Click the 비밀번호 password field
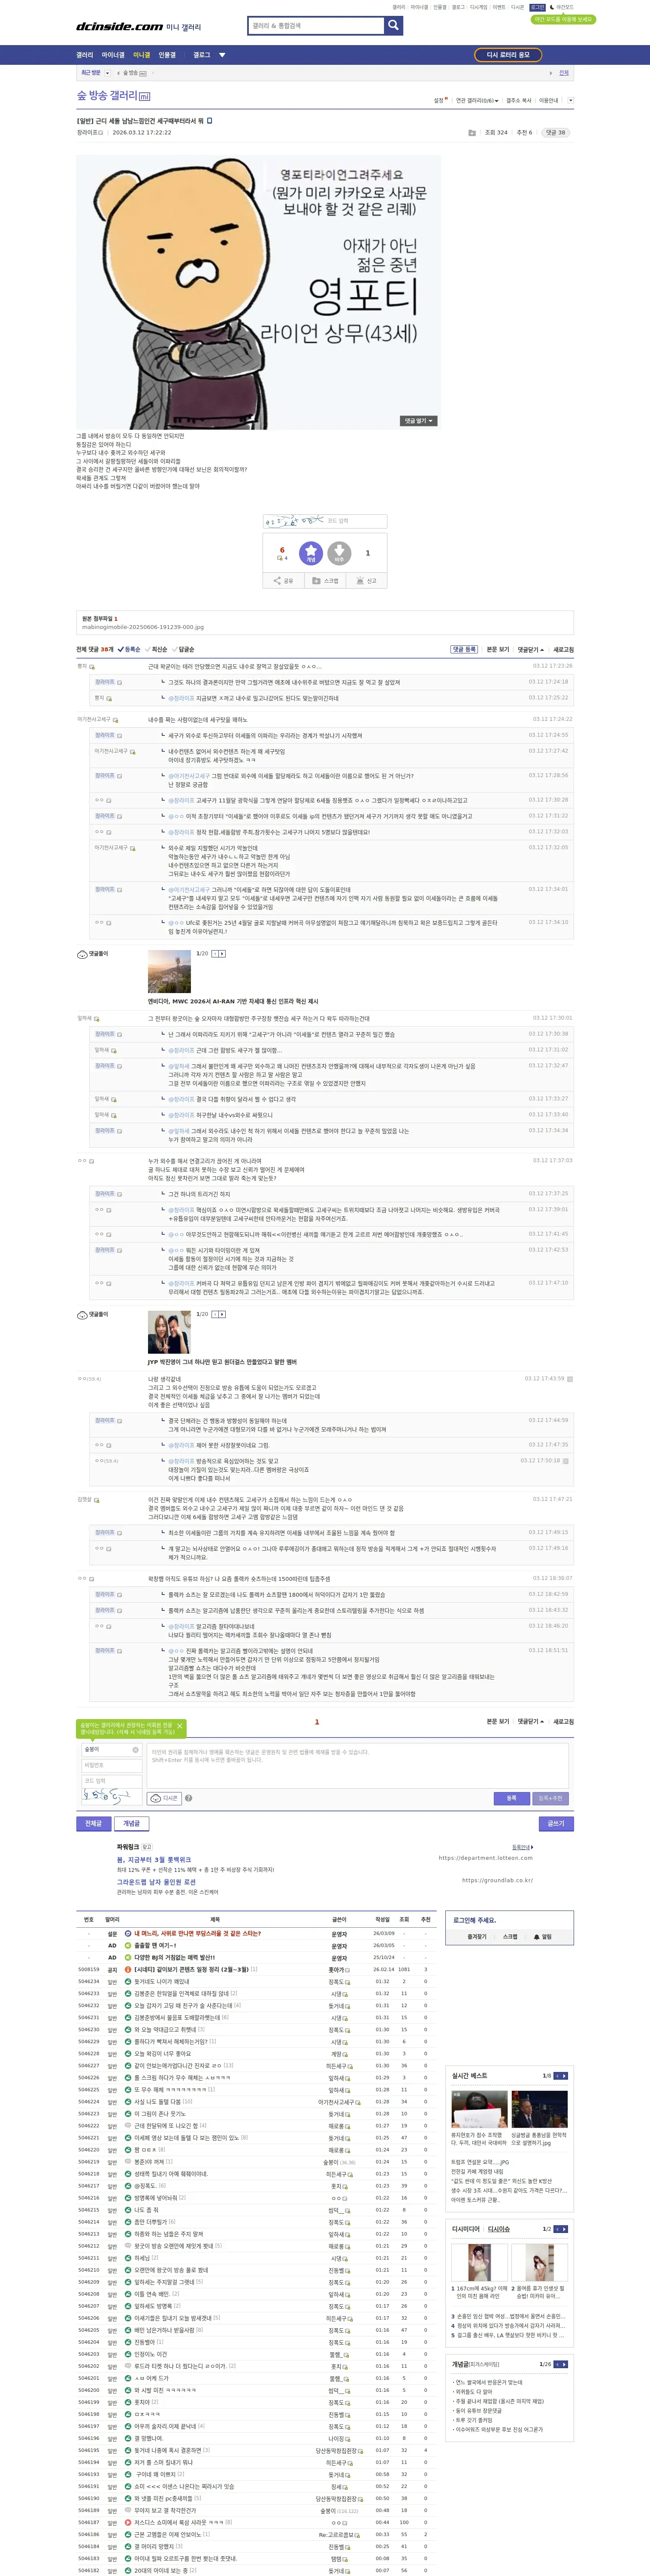The height and width of the screenshot is (2576, 650). click(x=111, y=1765)
